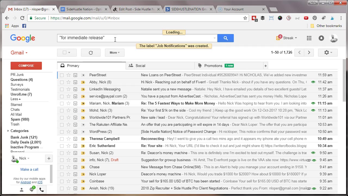Open Facebook bookmark icon
The height and width of the screenshot is (196, 348).
pyautogui.click(x=24, y=26)
